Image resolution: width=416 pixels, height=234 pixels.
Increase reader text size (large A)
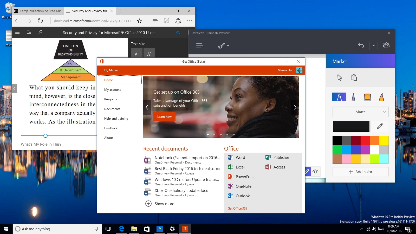click(149, 53)
